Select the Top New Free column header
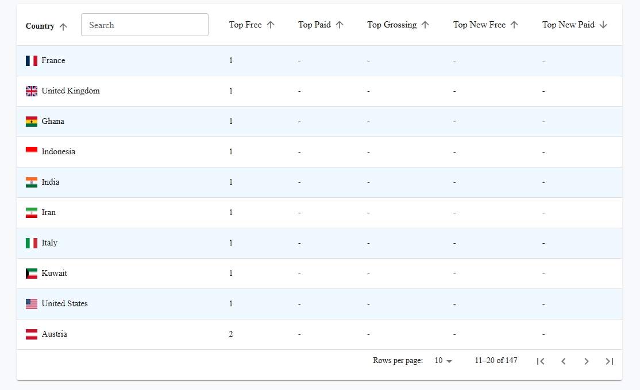Screen dimensions: 640x390 [479, 25]
